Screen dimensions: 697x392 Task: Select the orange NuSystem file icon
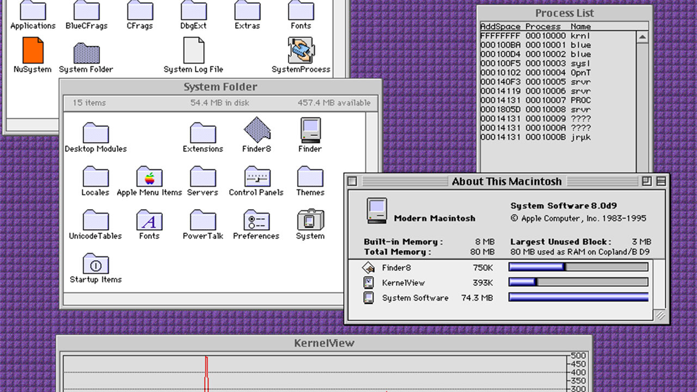coord(33,51)
